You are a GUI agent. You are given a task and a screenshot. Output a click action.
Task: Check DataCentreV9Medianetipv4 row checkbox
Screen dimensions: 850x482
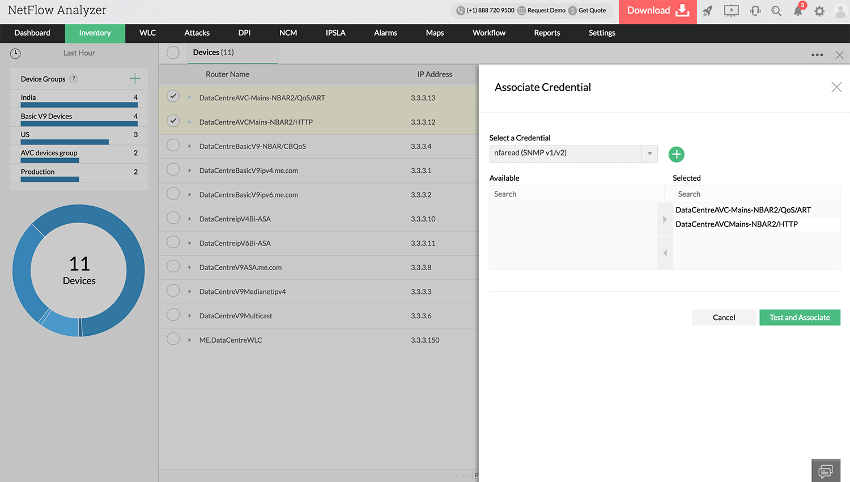173,291
